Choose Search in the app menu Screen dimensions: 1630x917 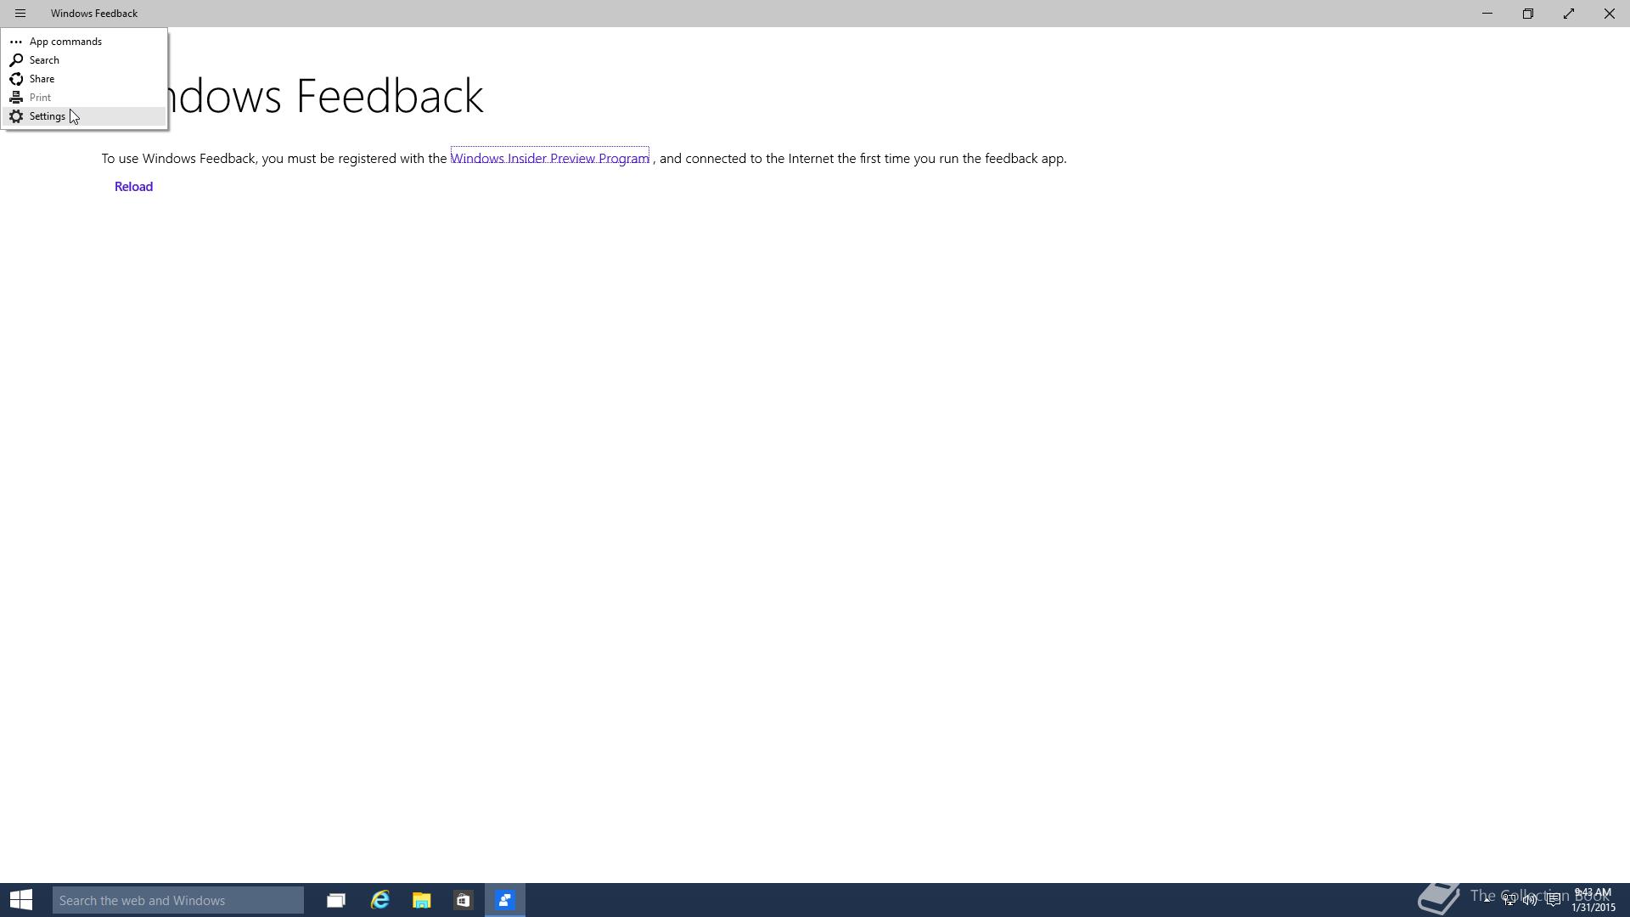pos(84,60)
